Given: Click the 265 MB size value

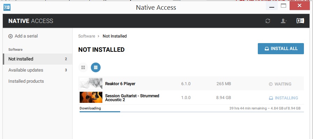Looking at the screenshot, I should [x=224, y=84].
